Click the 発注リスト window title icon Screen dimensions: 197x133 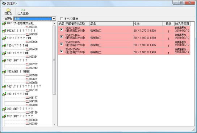[4, 3]
